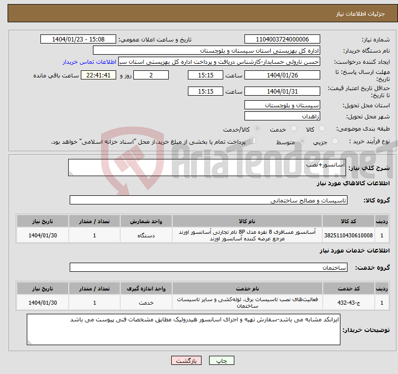Image resolution: width=398 pixels, height=374 pixels.
Task: Click resize handle of شرح کلی نیاز textarea
Action: [71, 174]
